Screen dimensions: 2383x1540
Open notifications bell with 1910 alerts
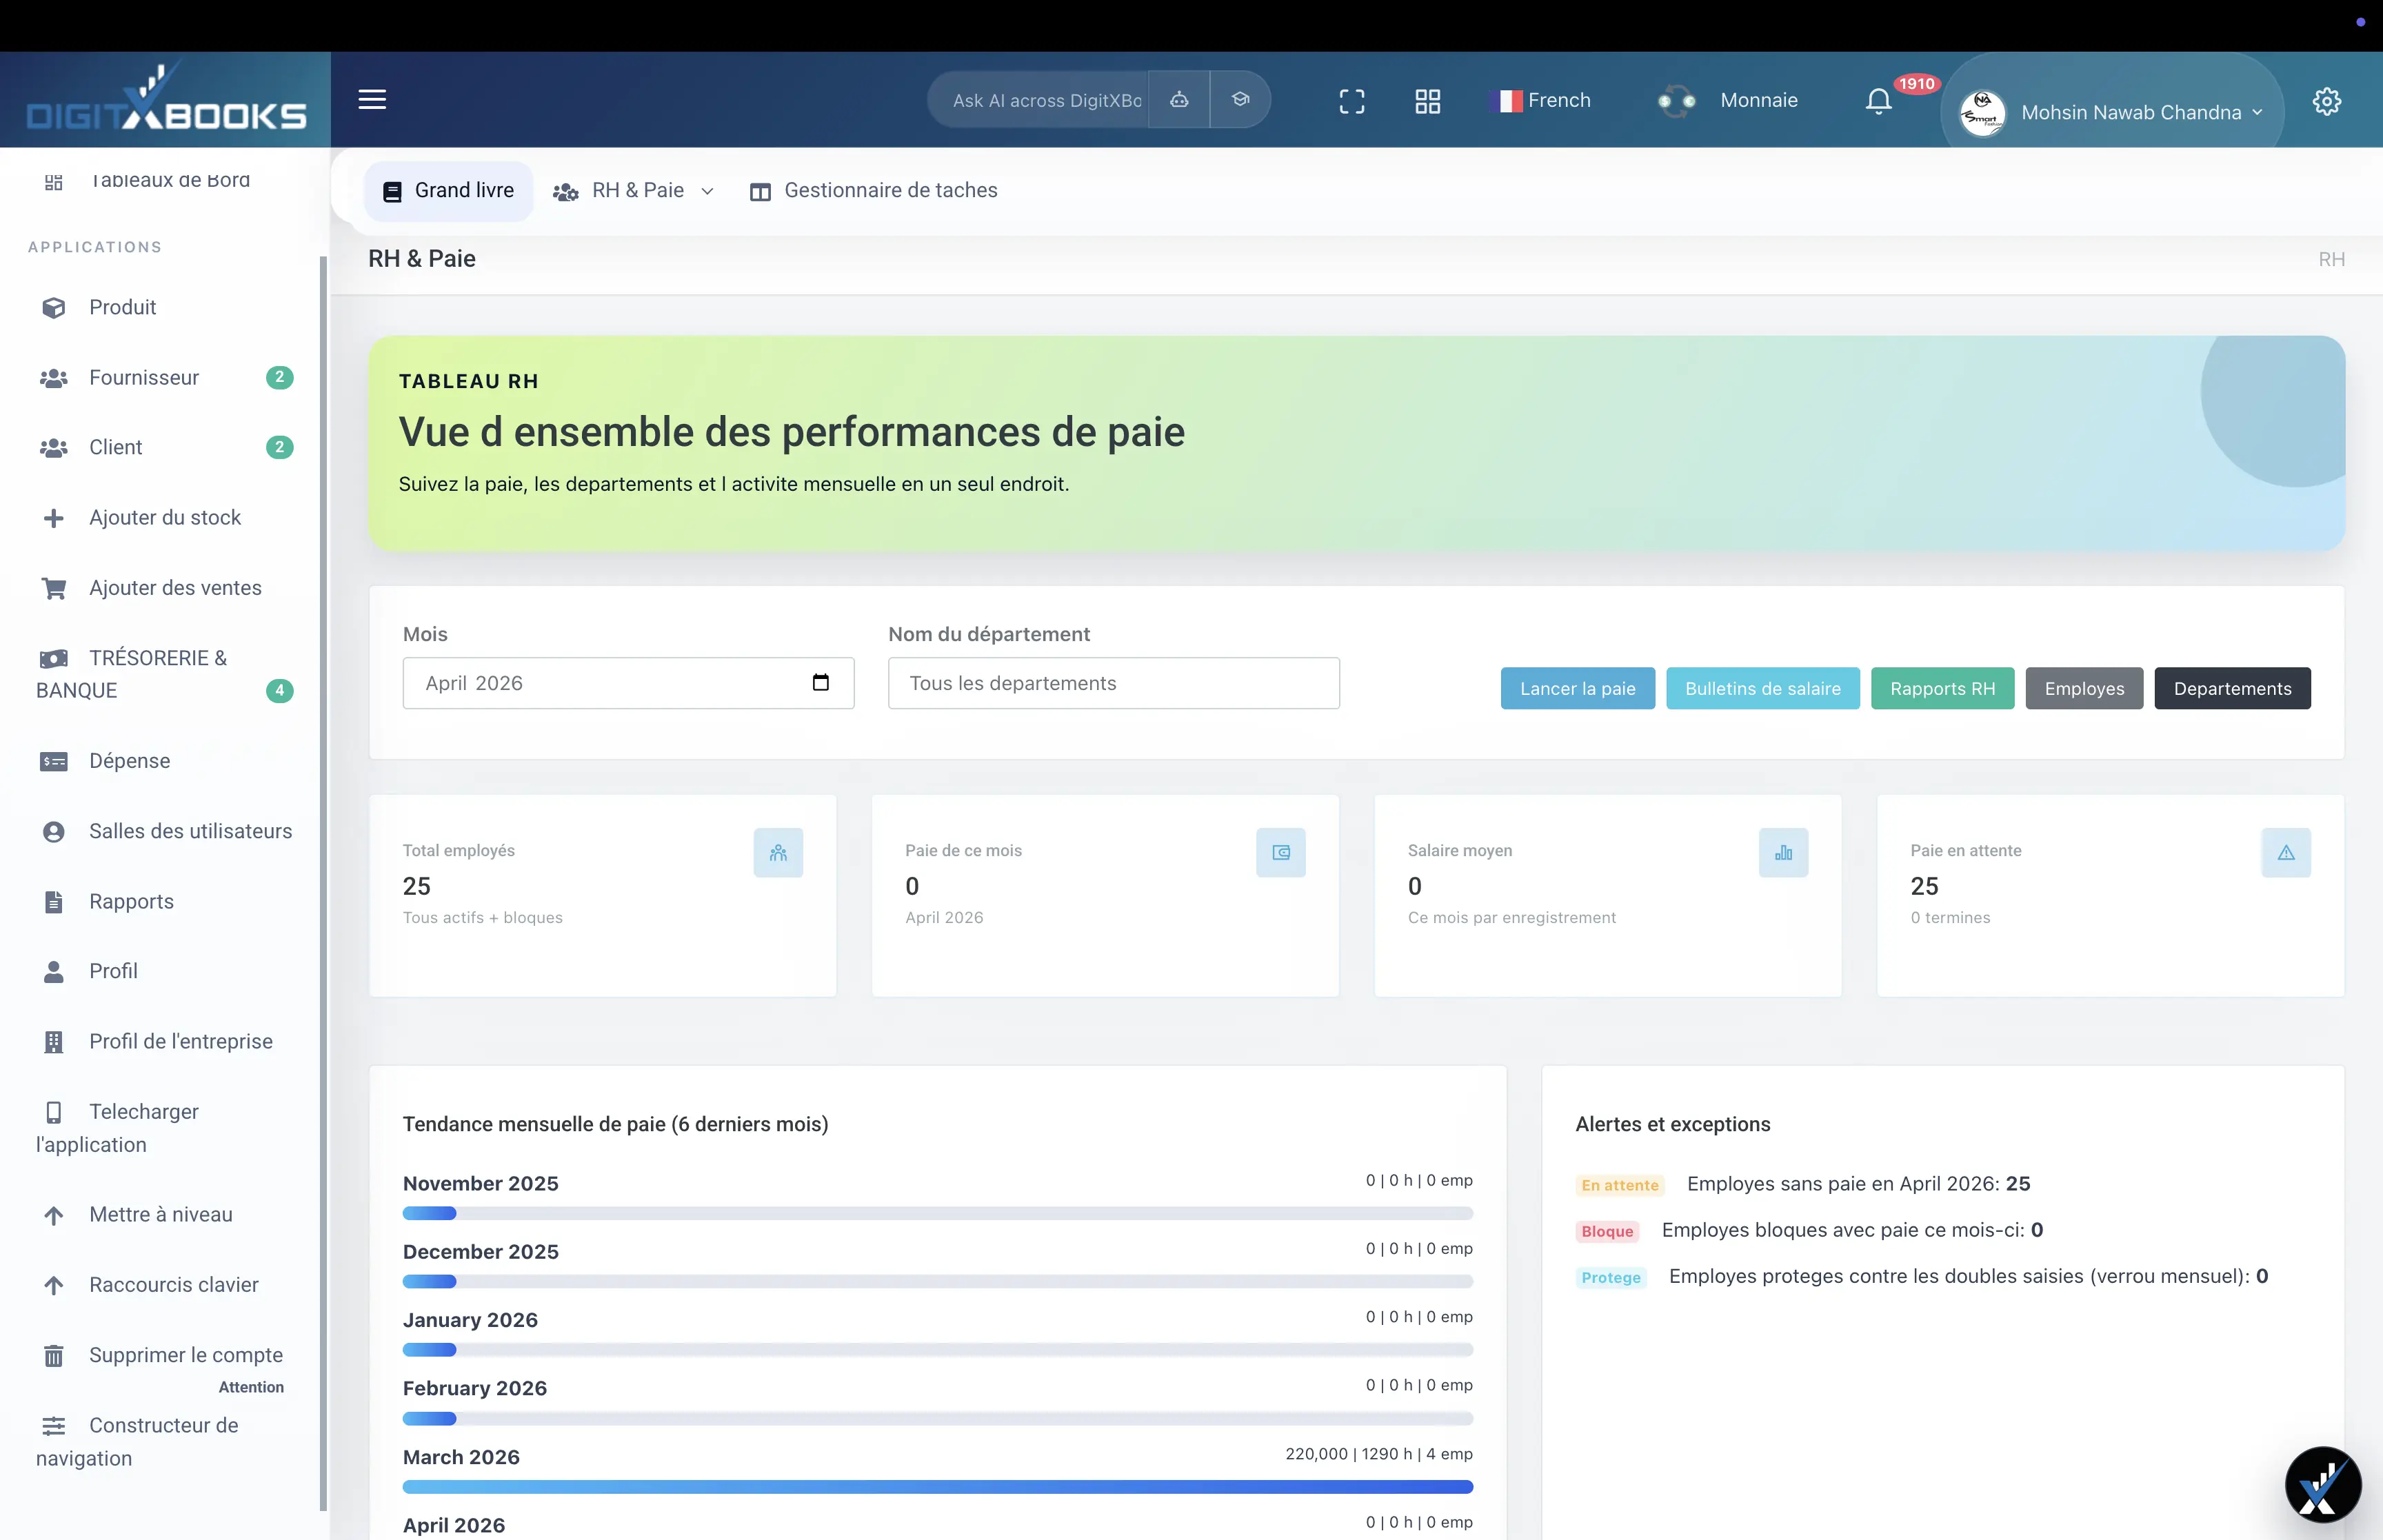click(x=1878, y=100)
